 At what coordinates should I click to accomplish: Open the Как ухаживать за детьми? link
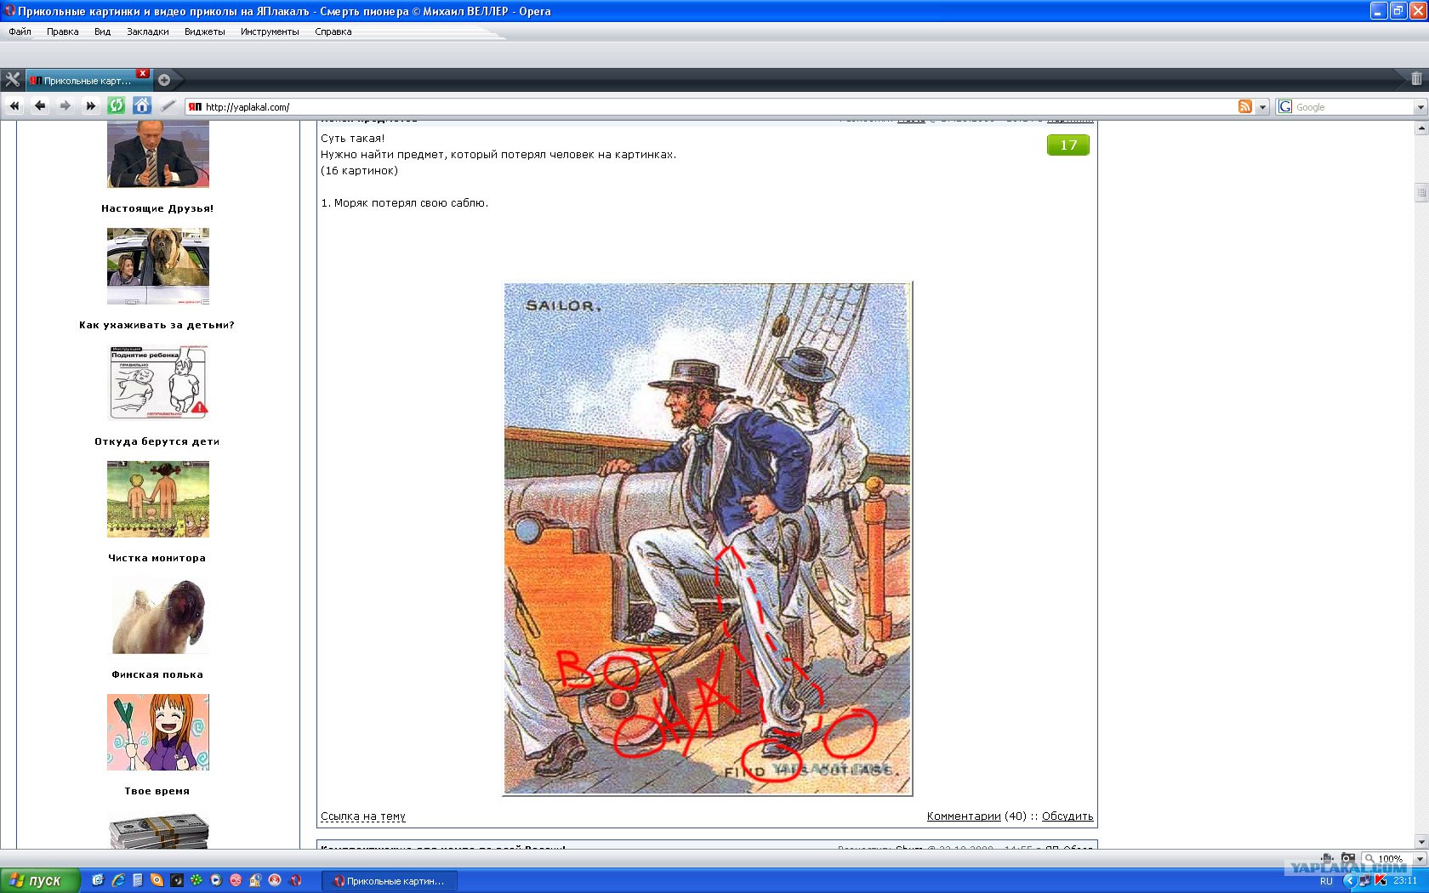coord(157,325)
